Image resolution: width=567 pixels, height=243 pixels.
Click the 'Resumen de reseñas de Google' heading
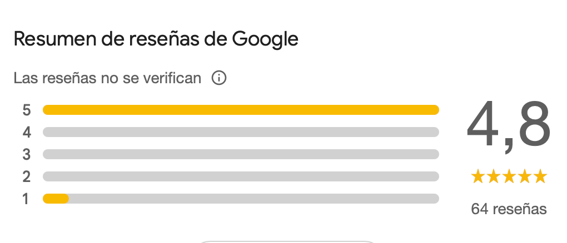coord(156,39)
